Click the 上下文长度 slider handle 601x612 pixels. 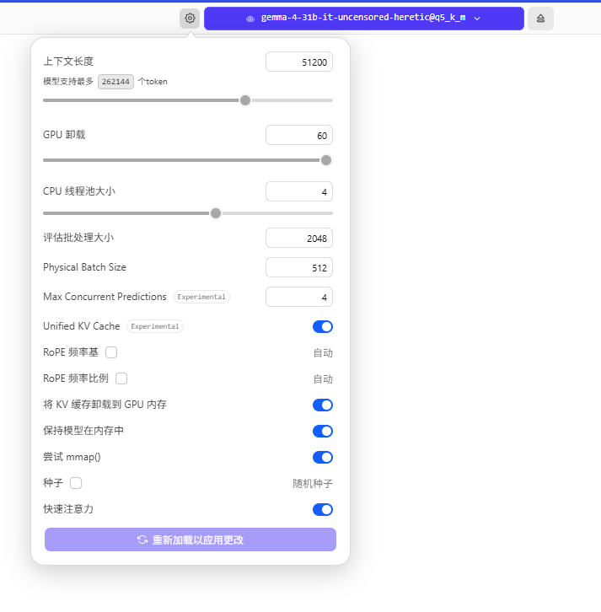[x=245, y=100]
